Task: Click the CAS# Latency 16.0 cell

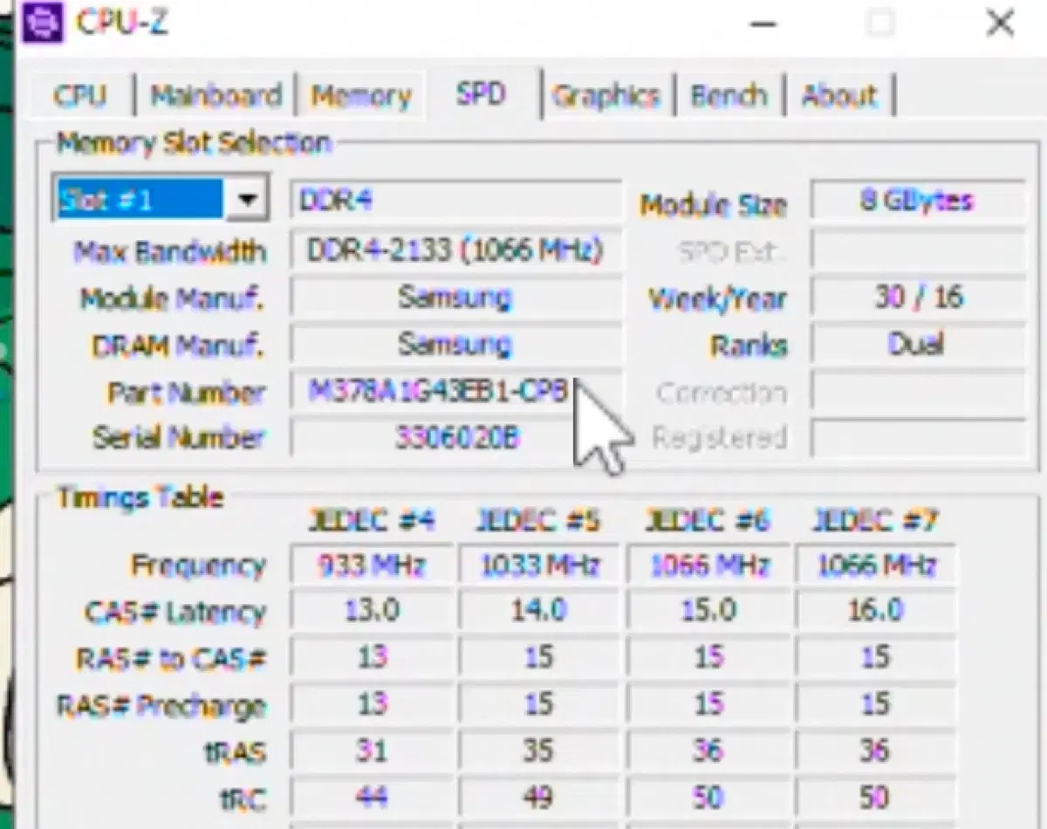Action: coord(876,611)
